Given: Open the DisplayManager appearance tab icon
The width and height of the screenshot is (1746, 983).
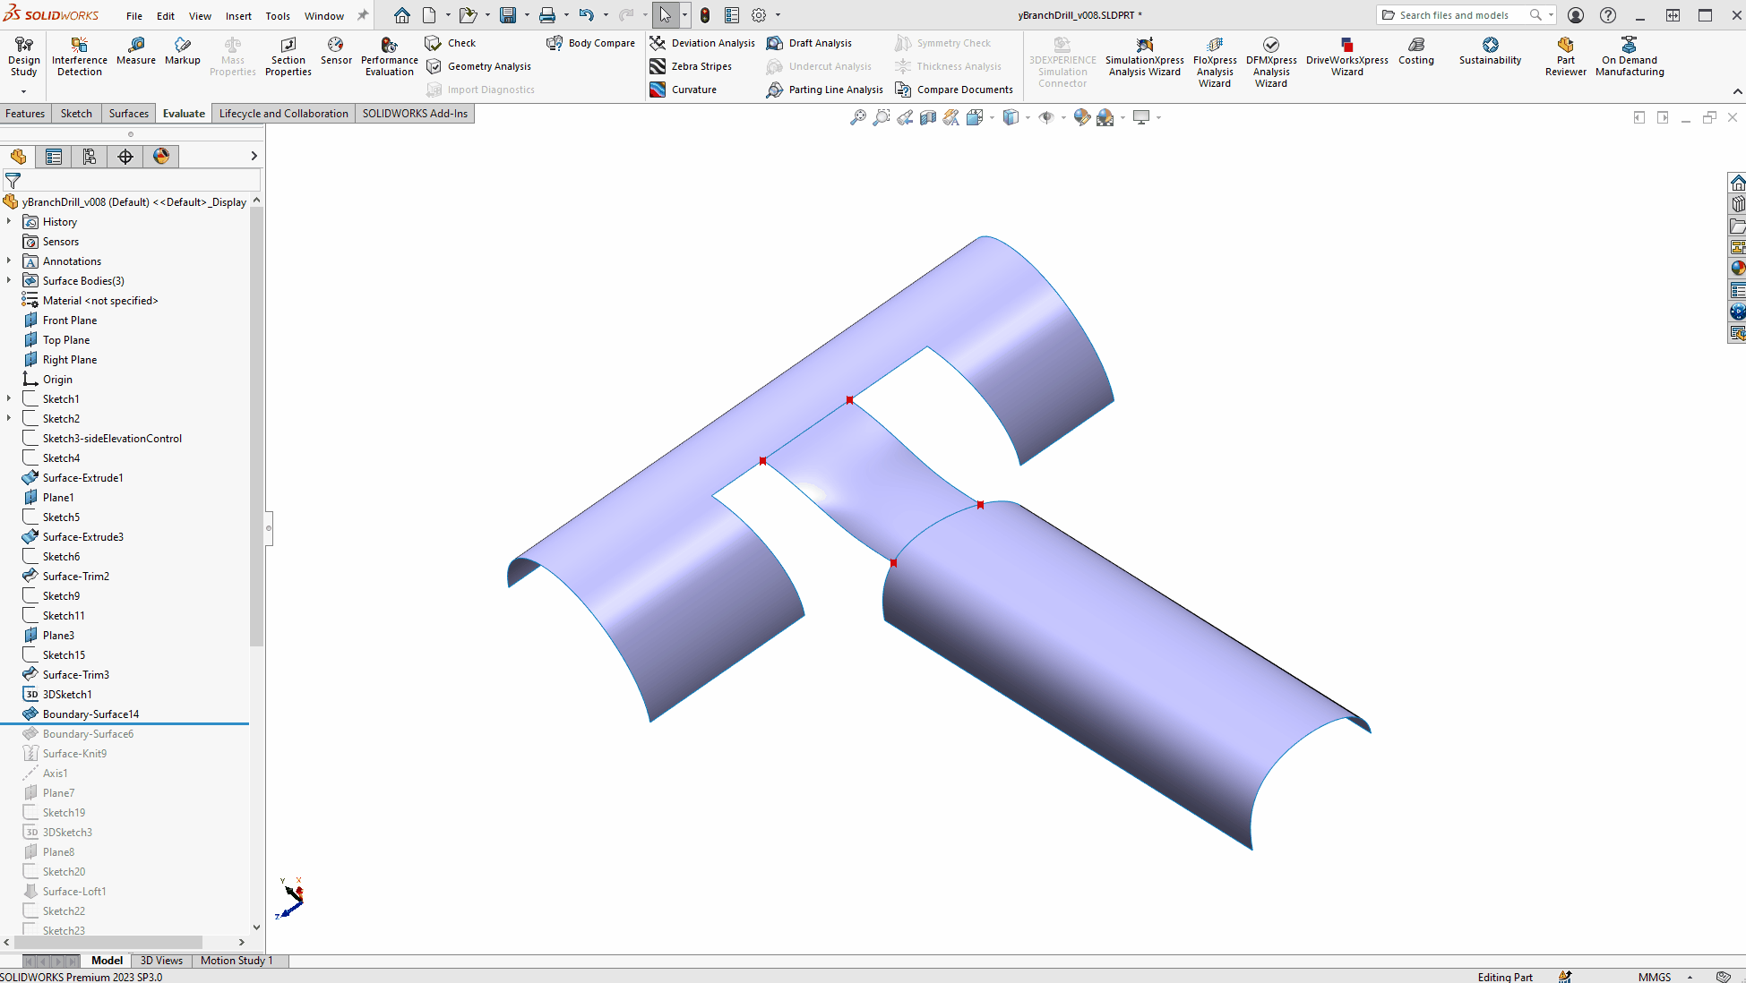Looking at the screenshot, I should click(x=161, y=157).
